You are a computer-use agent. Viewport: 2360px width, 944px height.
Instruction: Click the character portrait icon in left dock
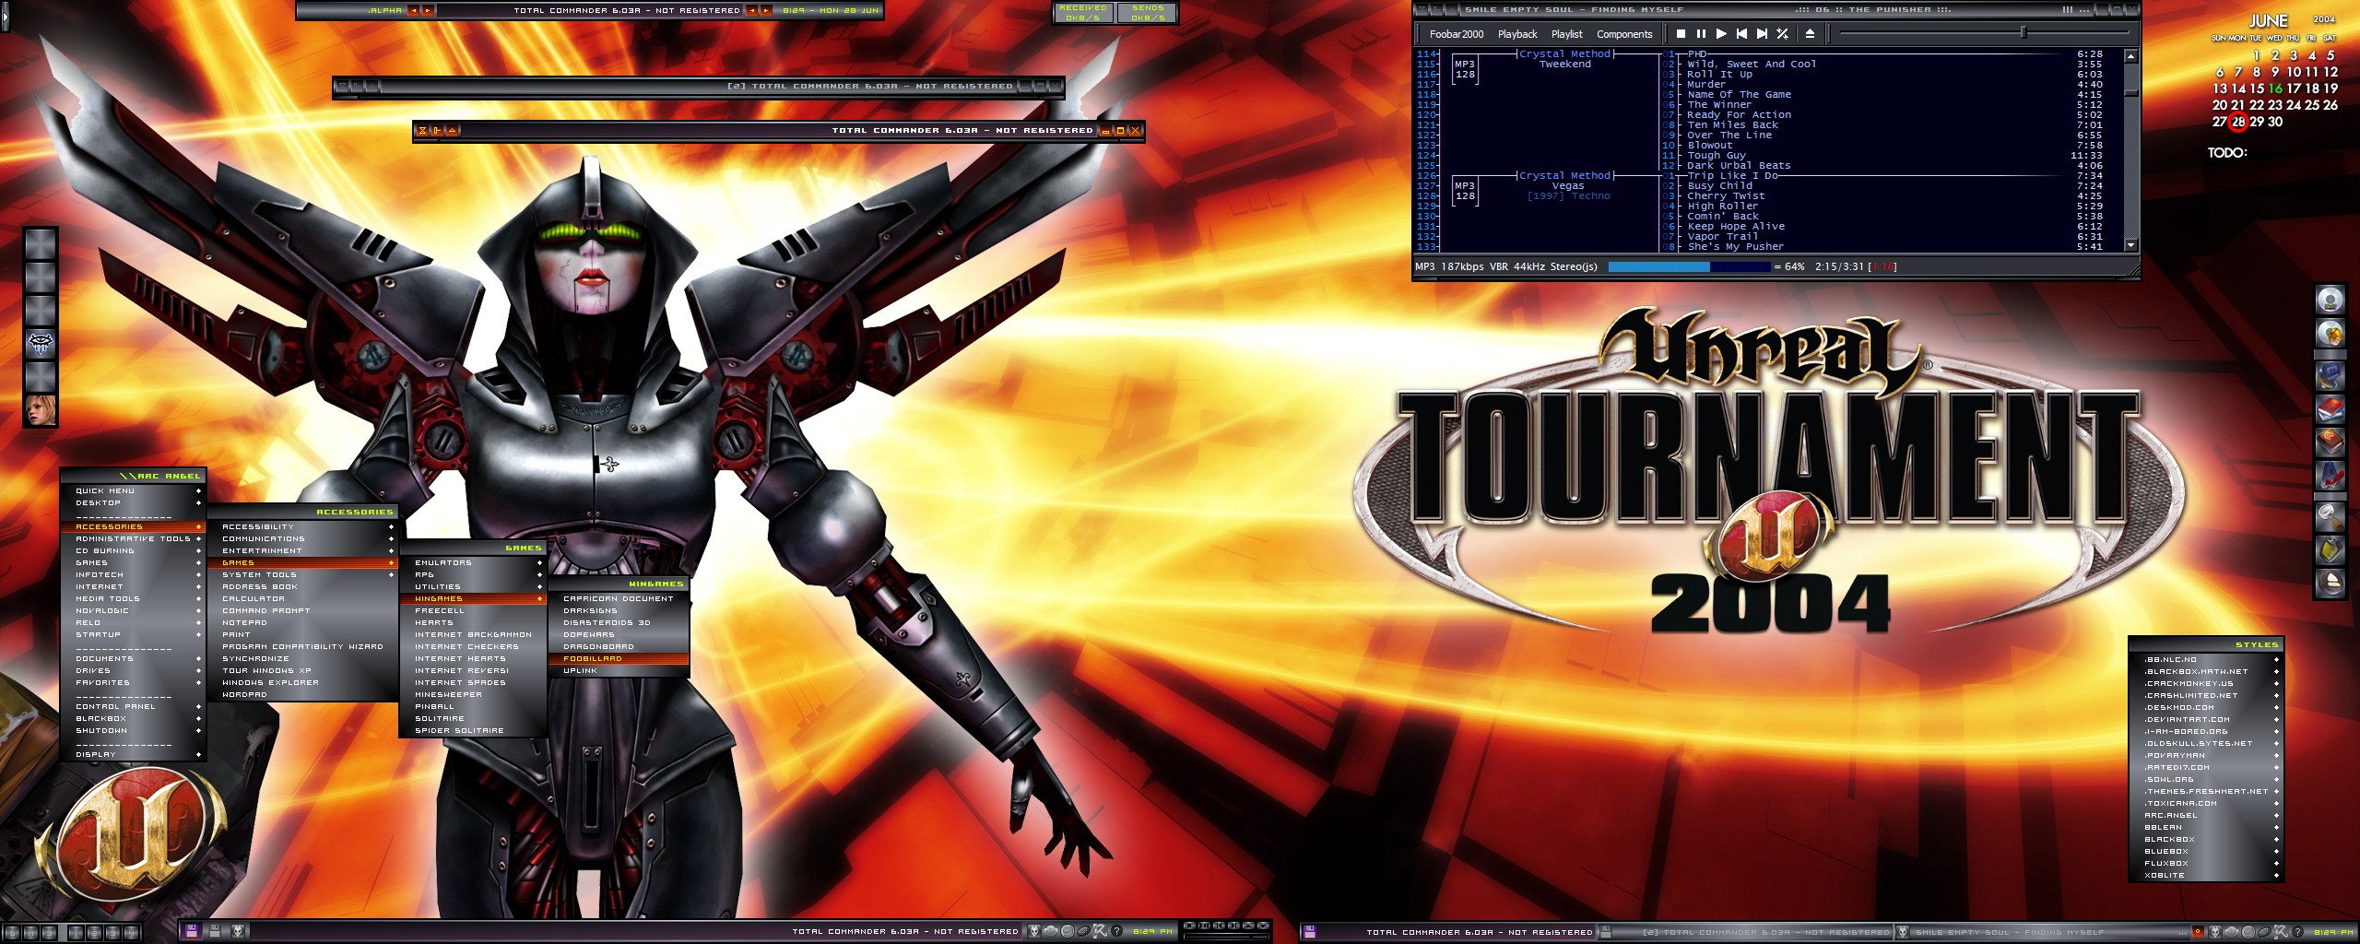(x=41, y=411)
